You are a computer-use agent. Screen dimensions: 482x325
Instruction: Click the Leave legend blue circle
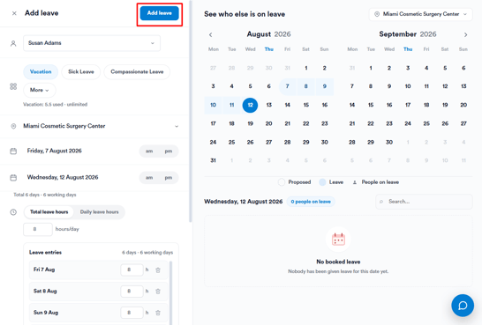point(322,182)
